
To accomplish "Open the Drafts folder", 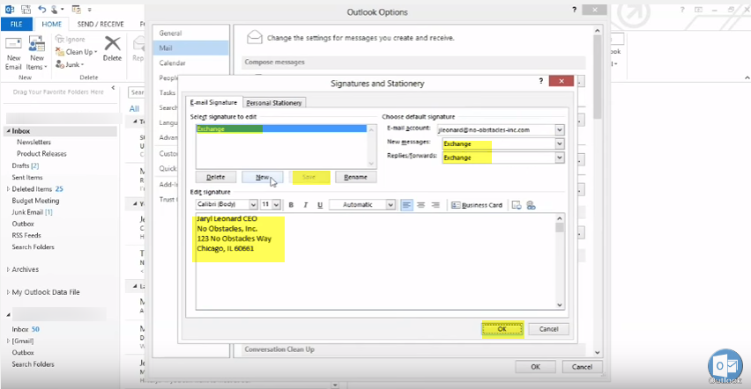I will pyautogui.click(x=25, y=165).
